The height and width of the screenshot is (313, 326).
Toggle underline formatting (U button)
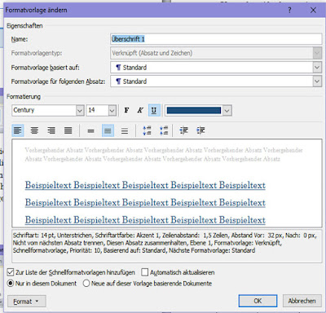tap(154, 110)
